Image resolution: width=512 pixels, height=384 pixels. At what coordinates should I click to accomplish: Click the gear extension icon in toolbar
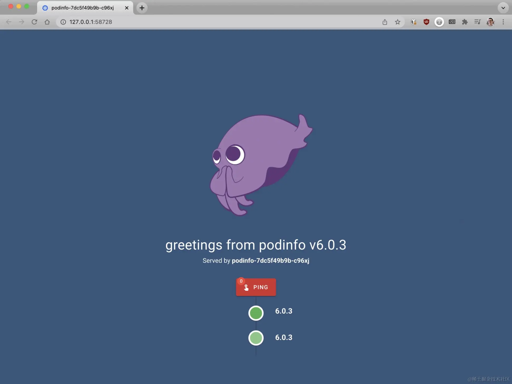pyautogui.click(x=439, y=22)
